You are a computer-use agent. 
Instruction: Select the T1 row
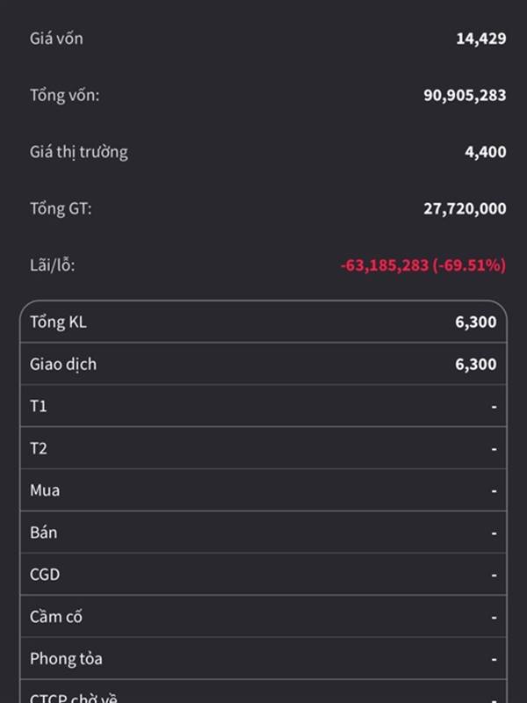tap(263, 406)
